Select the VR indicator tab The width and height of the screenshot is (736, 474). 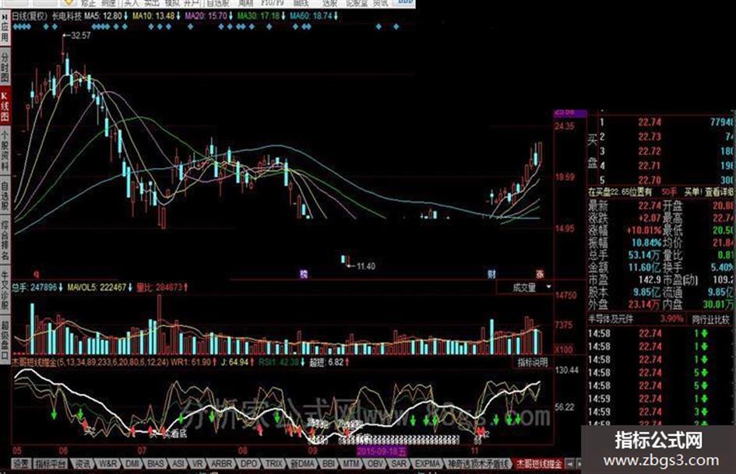coord(198,464)
